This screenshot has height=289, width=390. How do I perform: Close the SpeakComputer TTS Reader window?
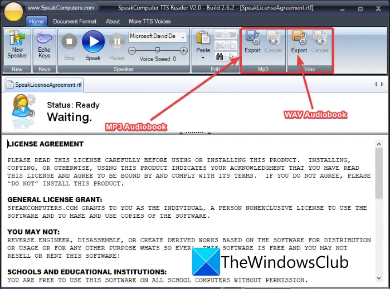(x=378, y=8)
